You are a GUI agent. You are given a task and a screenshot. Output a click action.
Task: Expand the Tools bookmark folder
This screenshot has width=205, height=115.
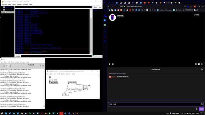[x=179, y=10]
